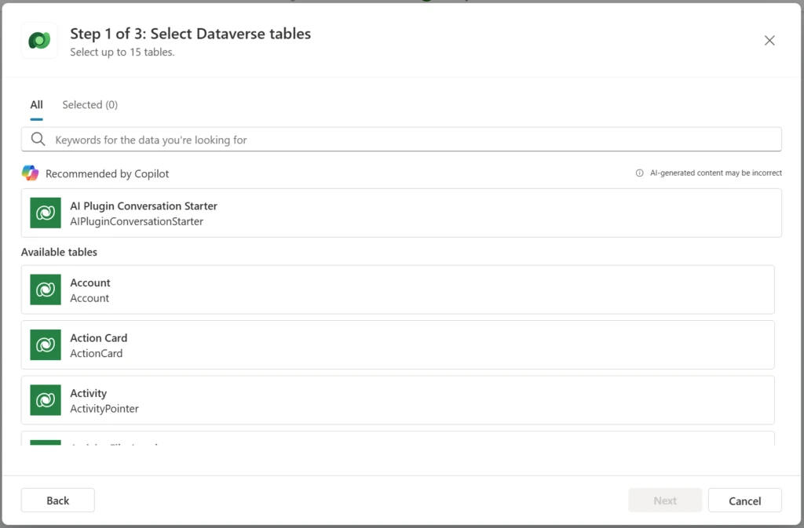
Task: Click the Next button
Action: pos(664,500)
